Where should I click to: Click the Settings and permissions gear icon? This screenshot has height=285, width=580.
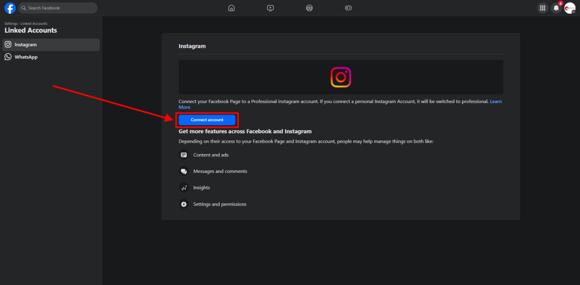[x=184, y=204]
